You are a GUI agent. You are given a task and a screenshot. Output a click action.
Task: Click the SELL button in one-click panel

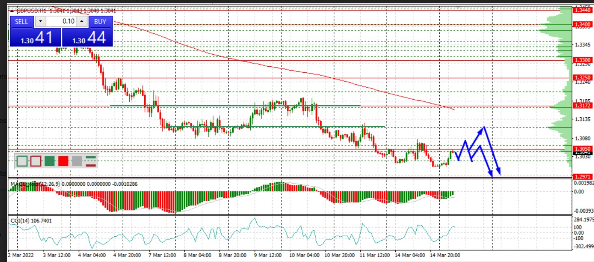tap(21, 22)
